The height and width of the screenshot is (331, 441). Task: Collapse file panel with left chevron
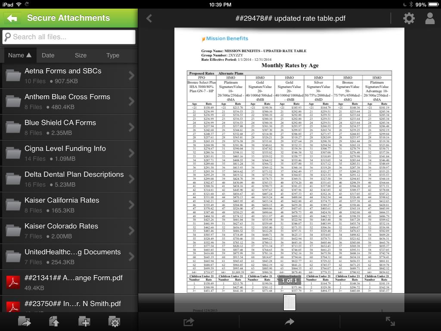click(x=149, y=18)
